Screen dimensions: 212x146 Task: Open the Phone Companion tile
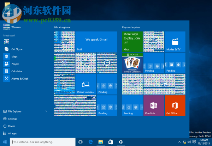(x=86, y=84)
